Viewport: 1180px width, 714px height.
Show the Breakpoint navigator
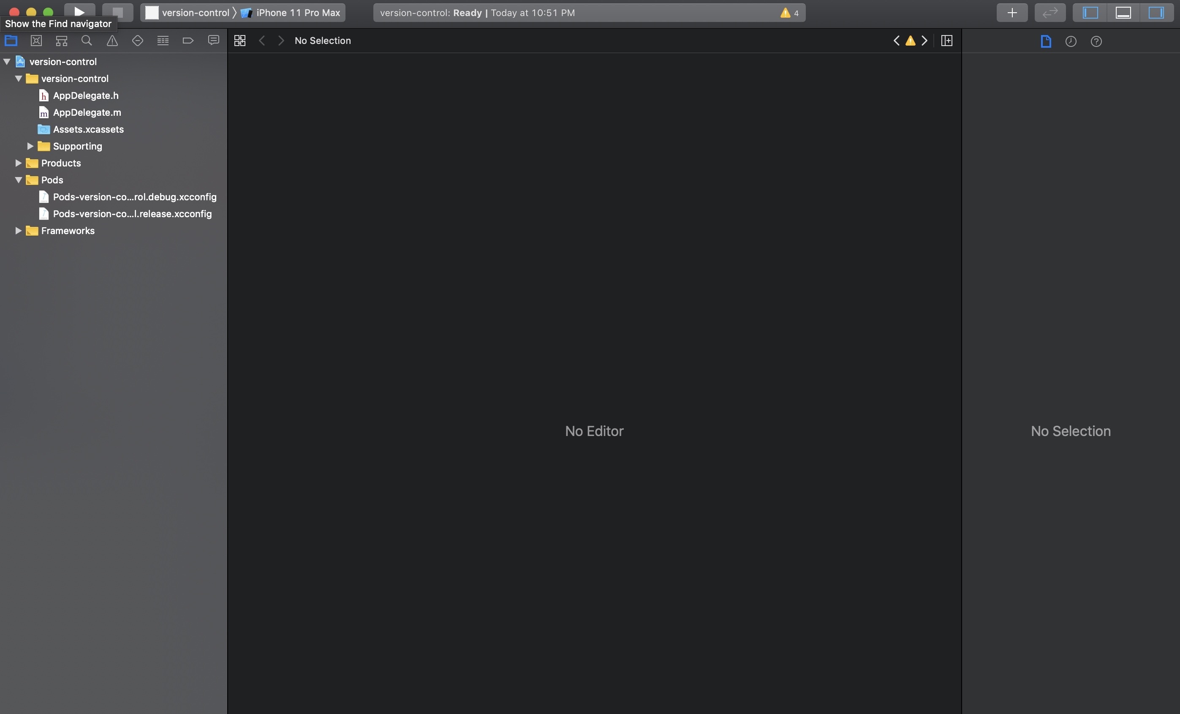click(x=188, y=41)
